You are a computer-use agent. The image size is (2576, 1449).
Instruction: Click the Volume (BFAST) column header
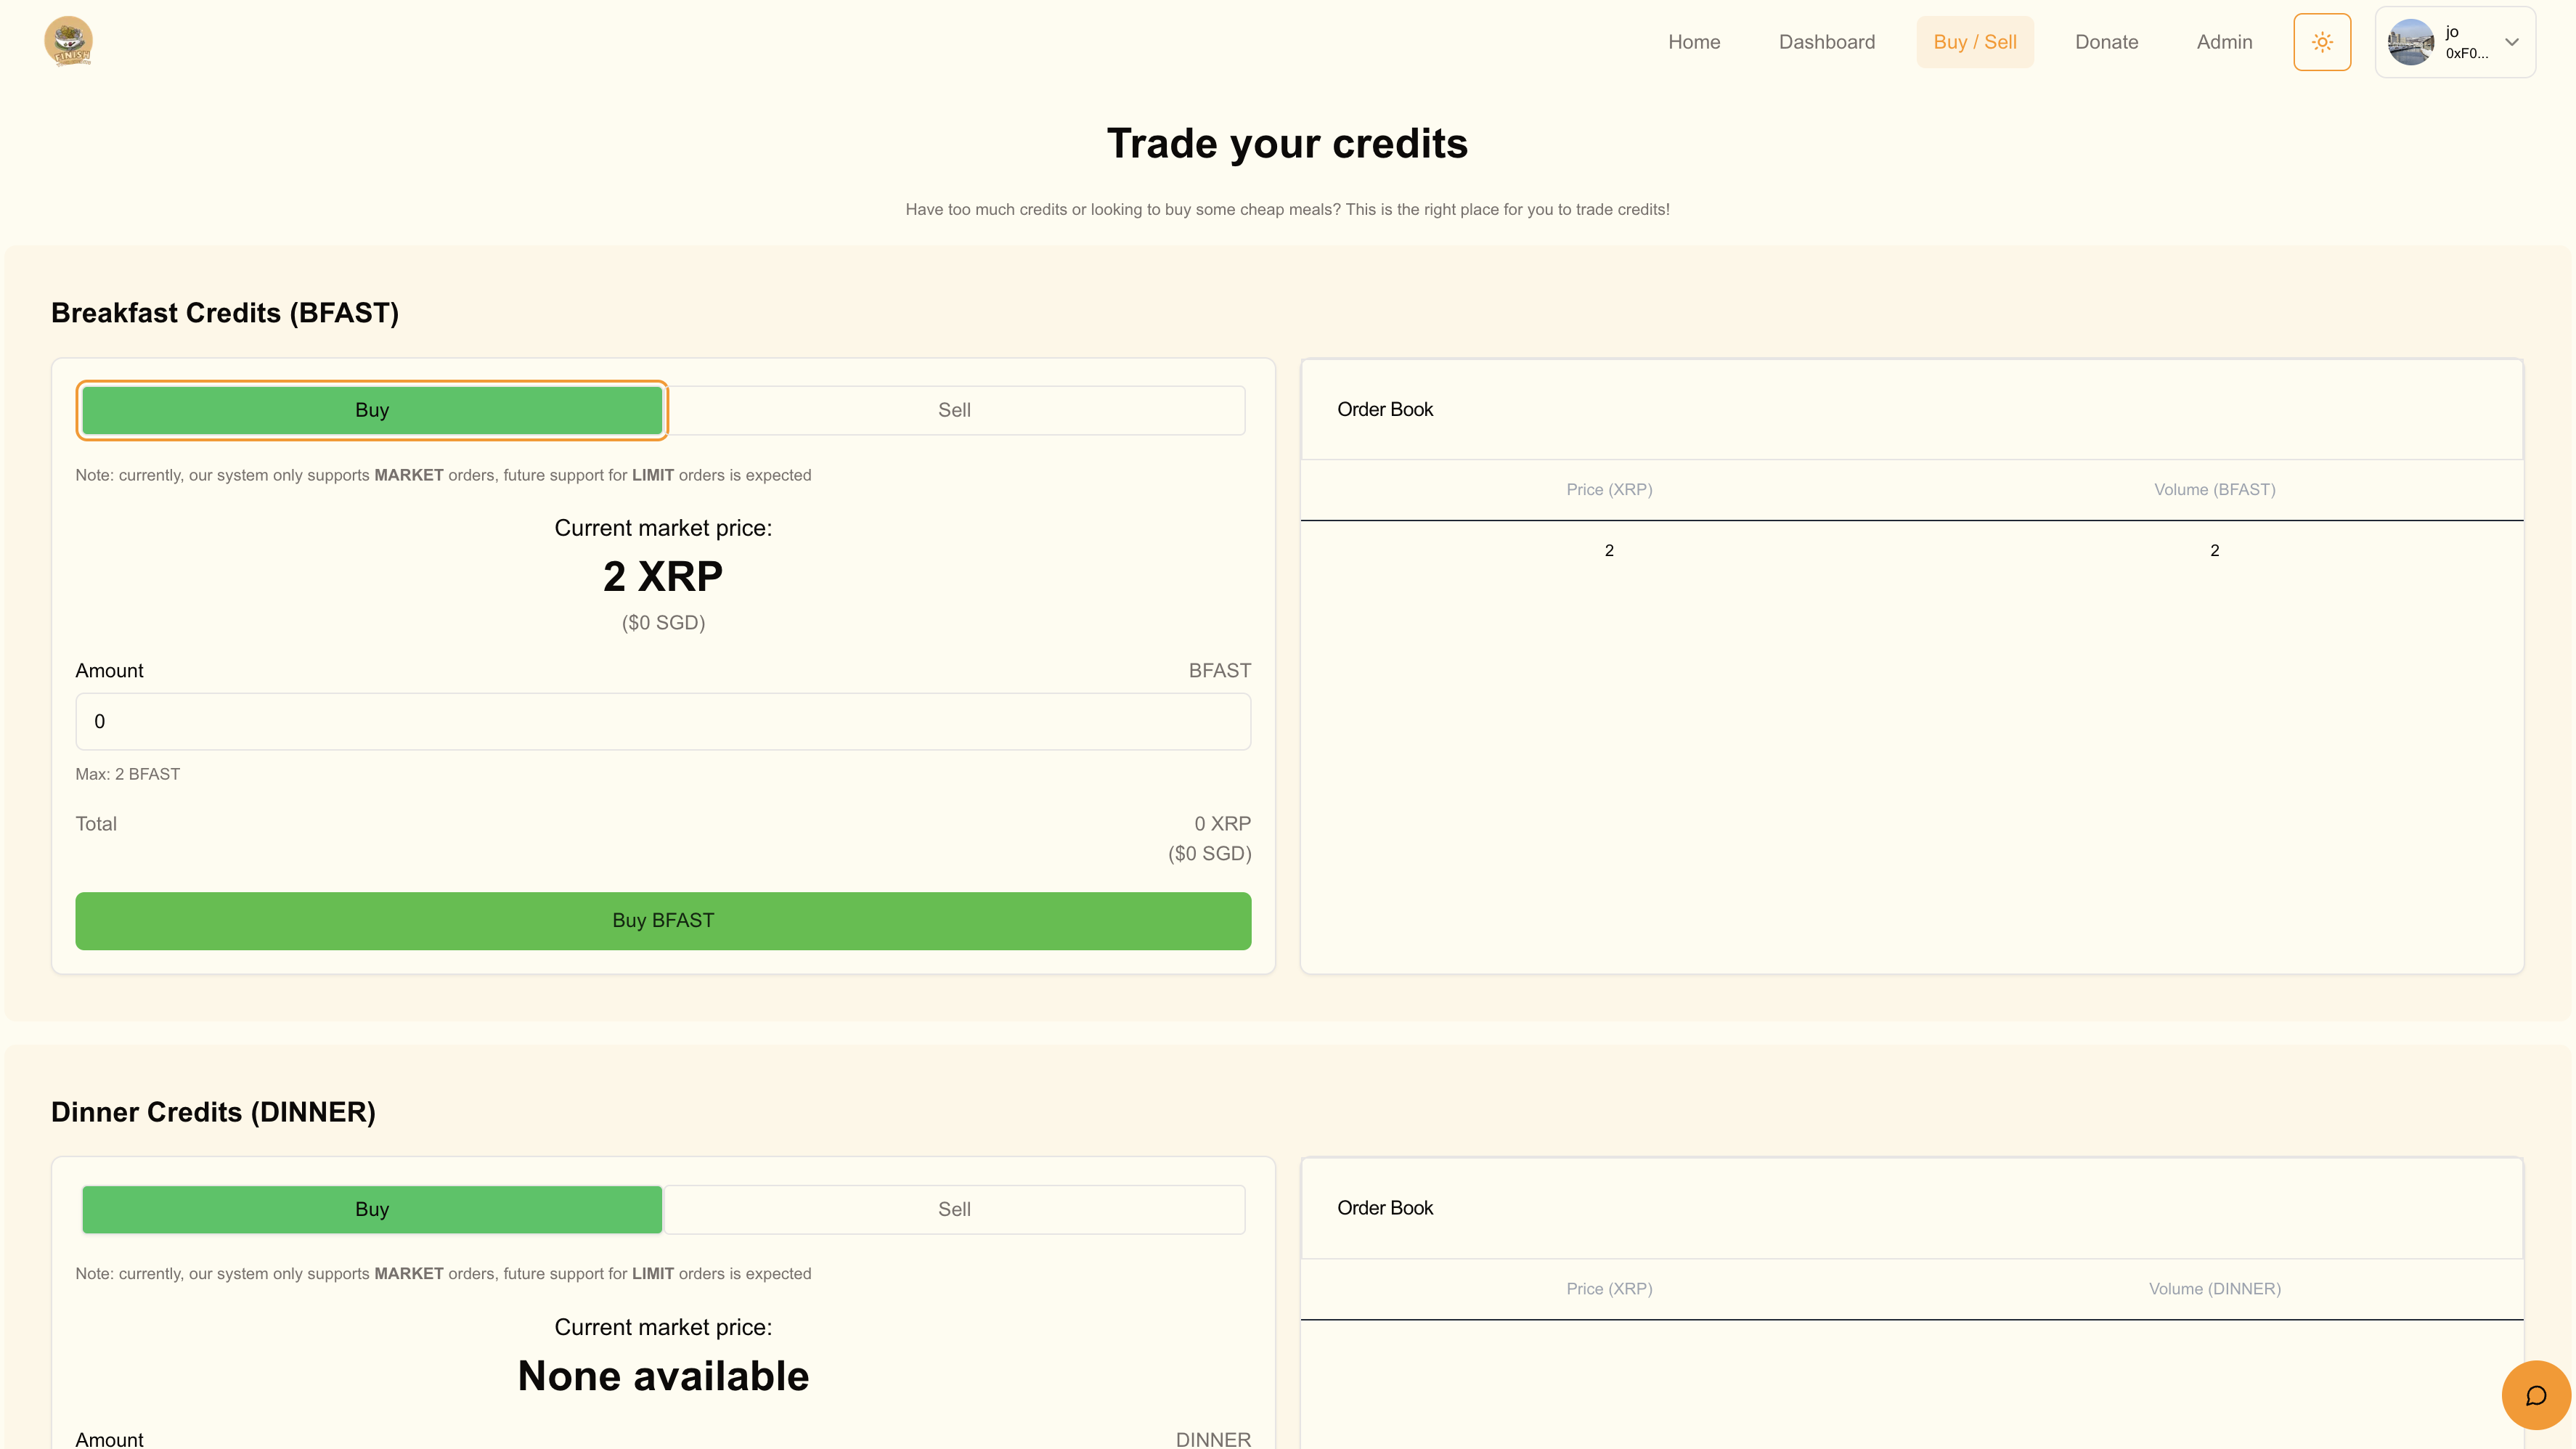pyautogui.click(x=2214, y=490)
